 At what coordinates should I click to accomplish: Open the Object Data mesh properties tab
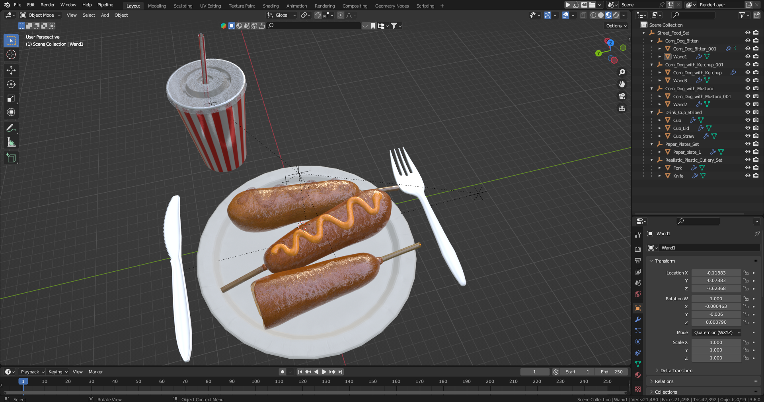pos(638,364)
